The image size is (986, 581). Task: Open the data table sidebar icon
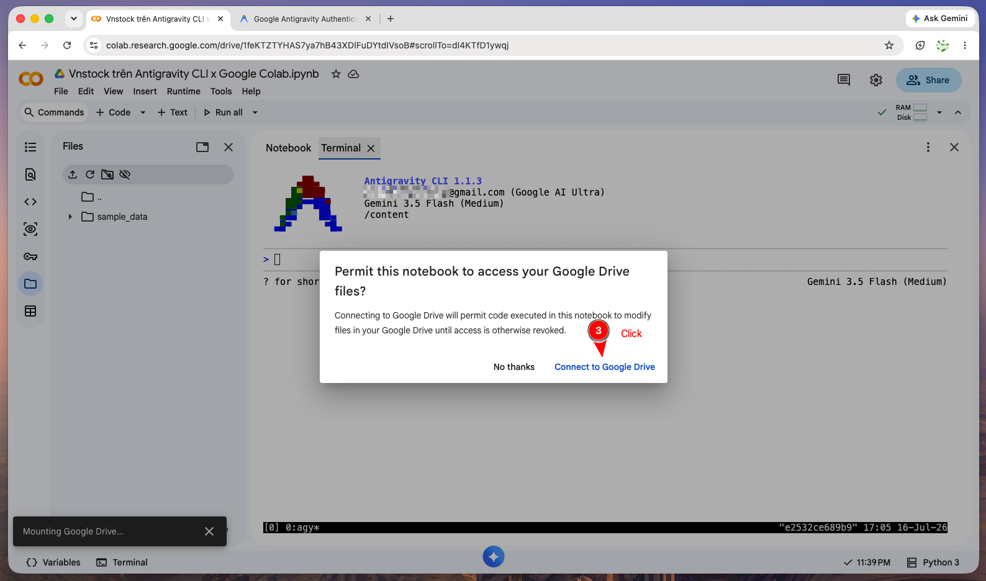coord(30,311)
